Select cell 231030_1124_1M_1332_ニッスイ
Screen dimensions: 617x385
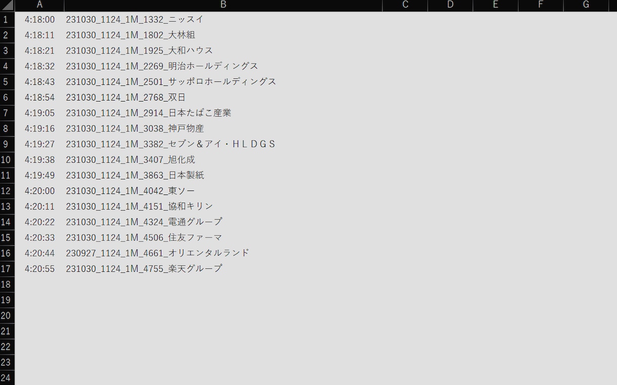click(x=224, y=19)
